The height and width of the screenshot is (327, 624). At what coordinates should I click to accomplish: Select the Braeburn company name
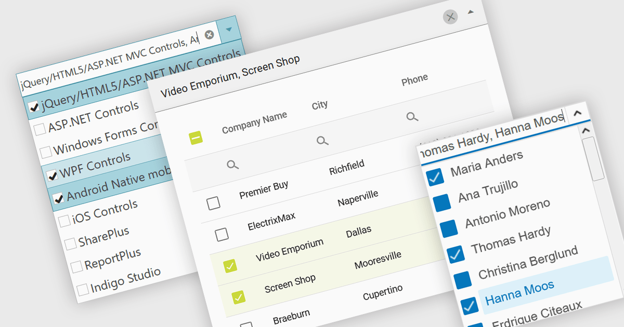coord(291,316)
